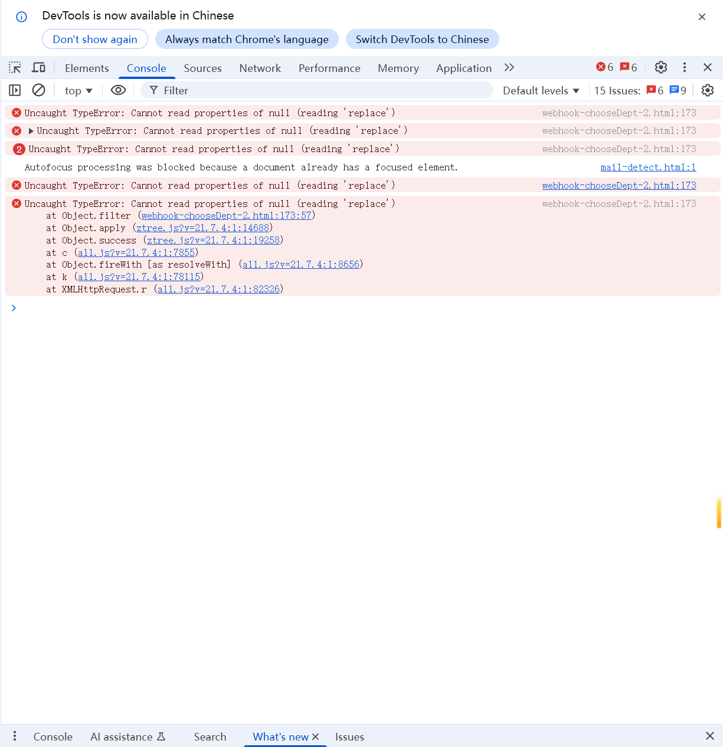
Task: Toggle the device toolbar icon
Action: (39, 68)
